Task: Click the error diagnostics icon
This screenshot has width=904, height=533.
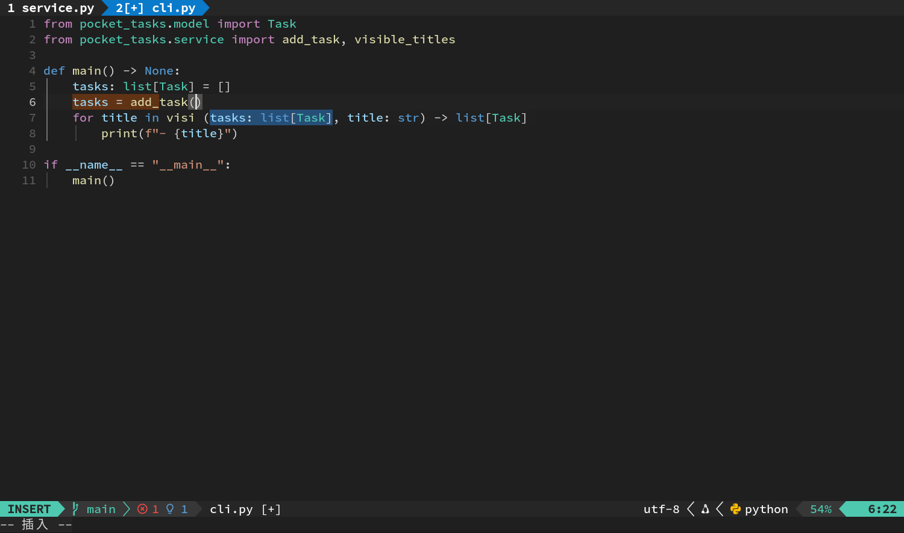Action: click(142, 509)
